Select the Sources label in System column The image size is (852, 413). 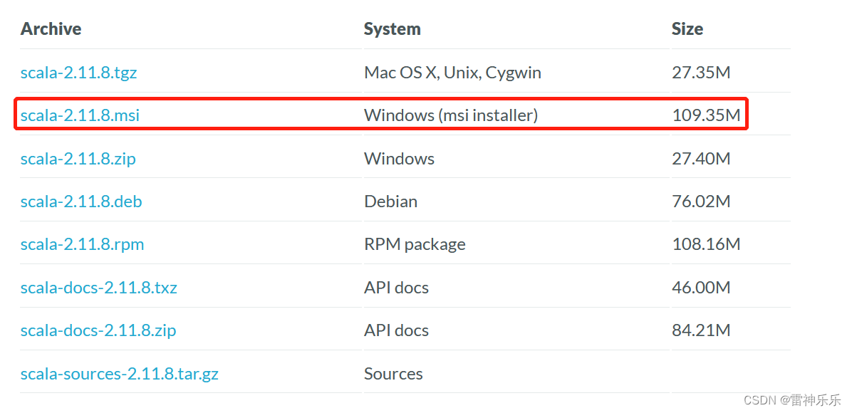tap(393, 374)
